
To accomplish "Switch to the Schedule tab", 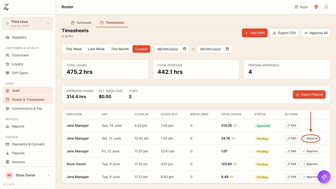I will (x=81, y=23).
